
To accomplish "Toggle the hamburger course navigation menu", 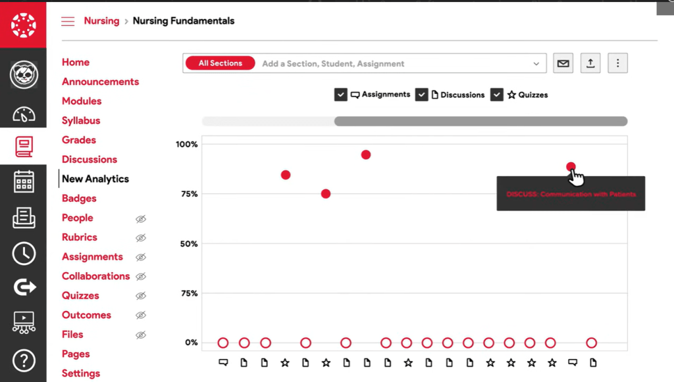I will (x=68, y=21).
